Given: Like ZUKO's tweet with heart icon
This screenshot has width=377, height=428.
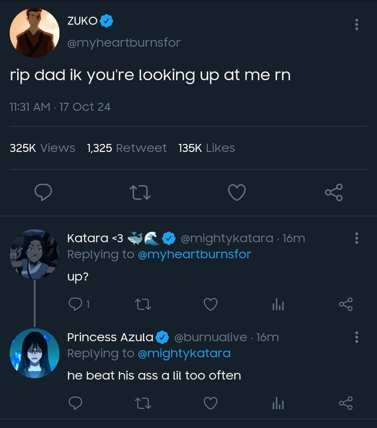Looking at the screenshot, I should 237,192.
